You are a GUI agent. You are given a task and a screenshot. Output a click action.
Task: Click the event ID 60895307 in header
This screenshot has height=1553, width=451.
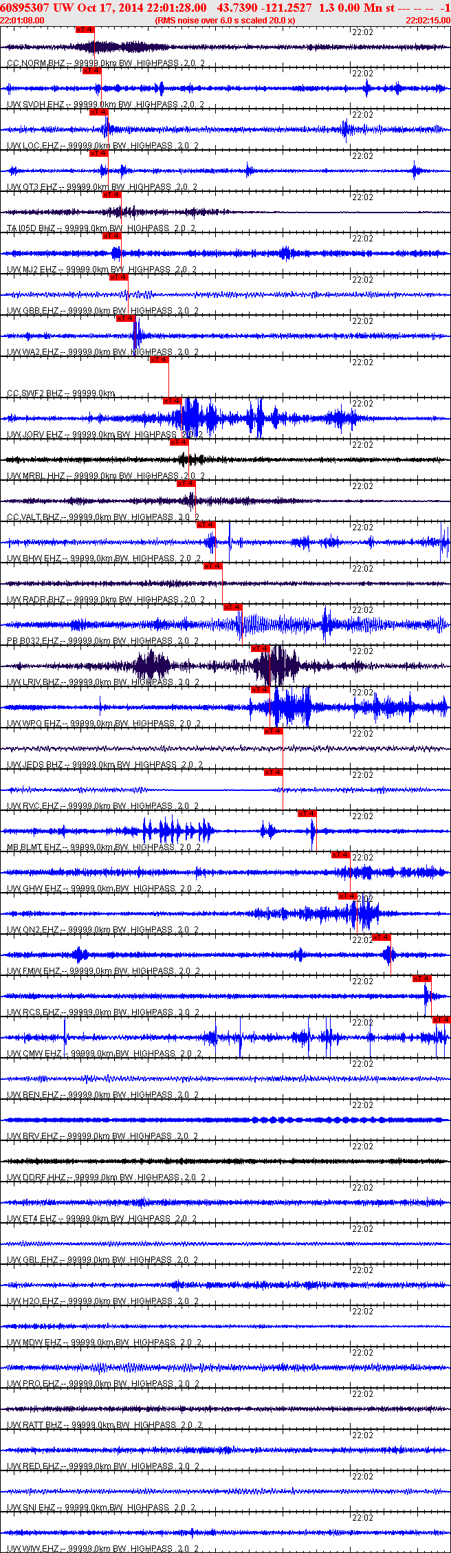tap(25, 8)
